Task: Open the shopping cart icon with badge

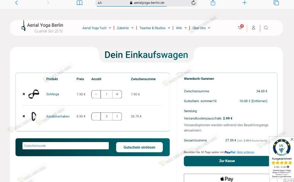Action: click(x=241, y=28)
